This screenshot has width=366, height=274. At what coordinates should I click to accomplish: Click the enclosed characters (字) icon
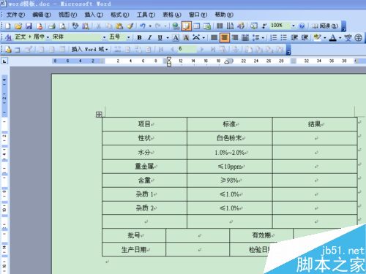(359, 37)
